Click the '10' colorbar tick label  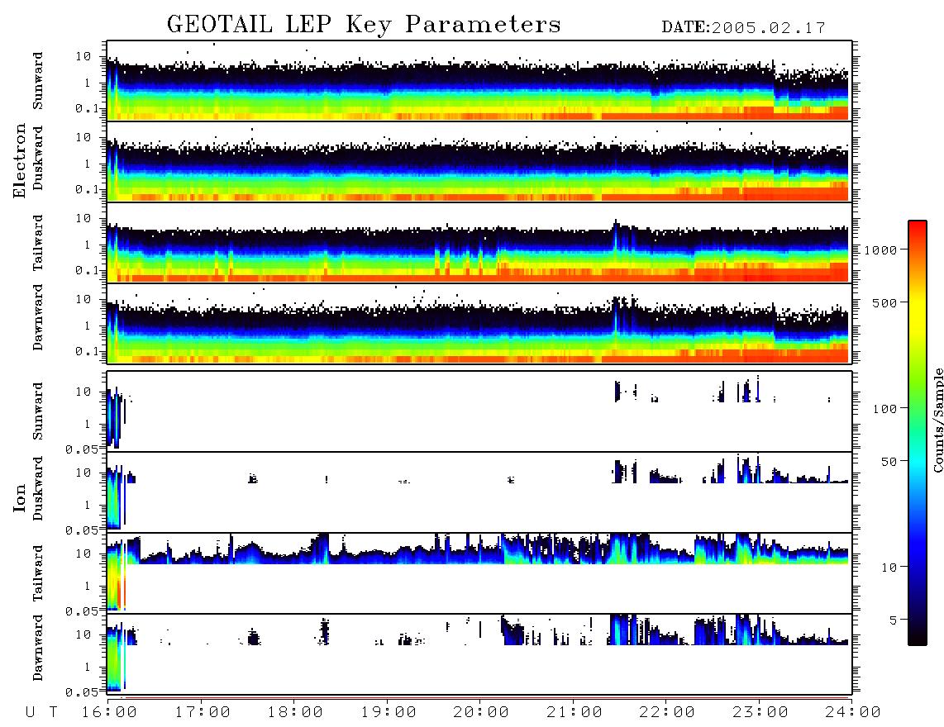tap(889, 567)
